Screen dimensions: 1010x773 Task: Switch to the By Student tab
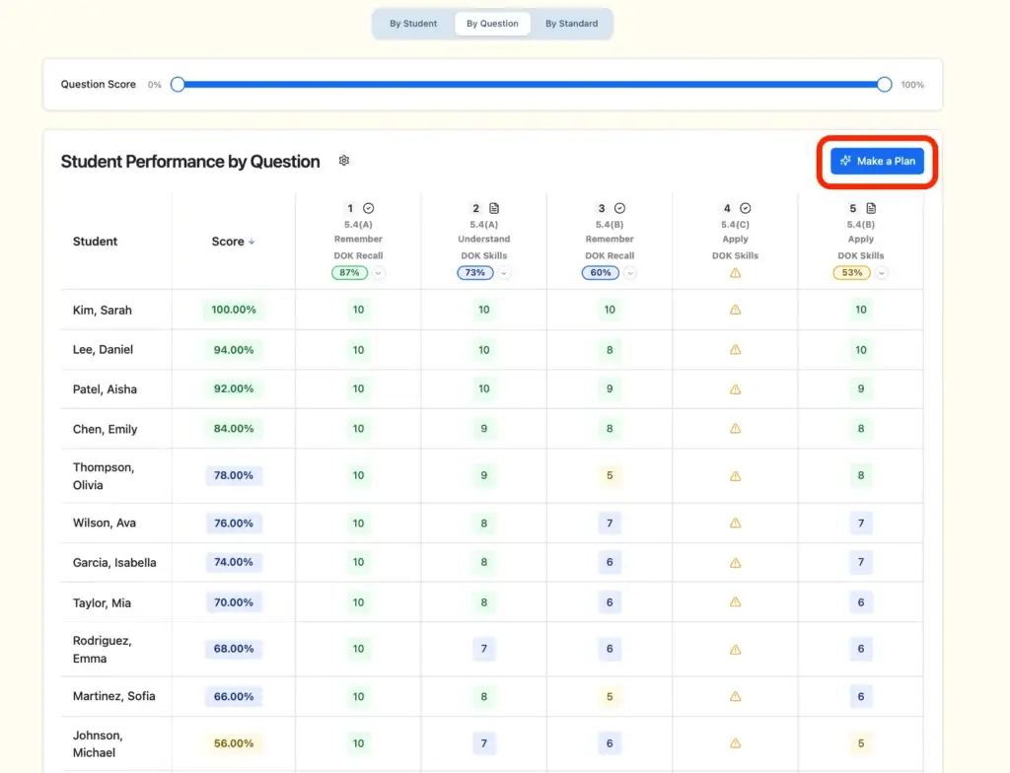413,23
